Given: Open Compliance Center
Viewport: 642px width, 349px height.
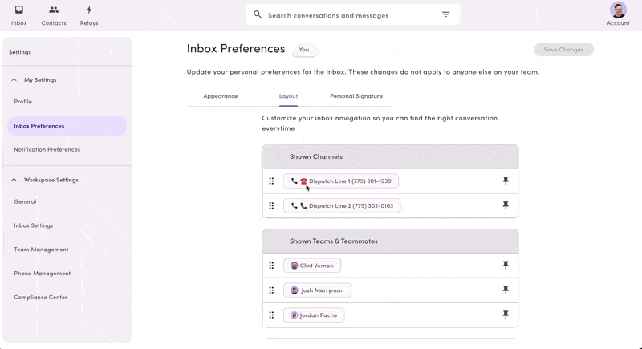Looking at the screenshot, I should [x=41, y=297].
